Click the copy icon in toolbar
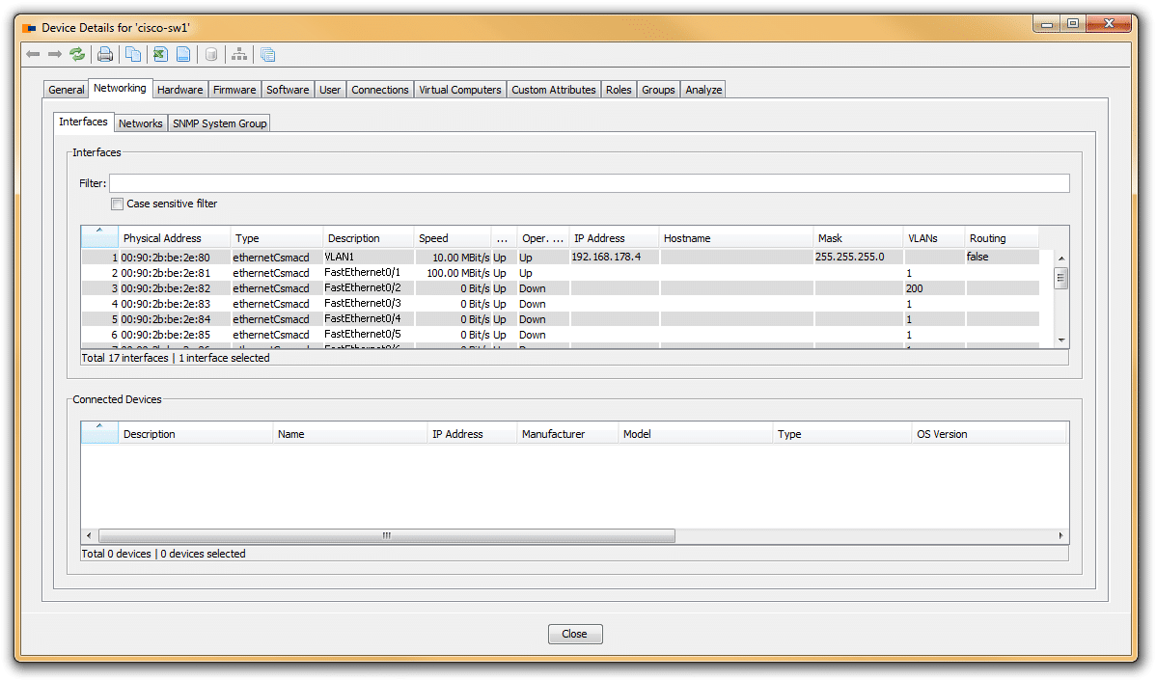Viewport: 1156px width, 680px height. (x=133, y=54)
